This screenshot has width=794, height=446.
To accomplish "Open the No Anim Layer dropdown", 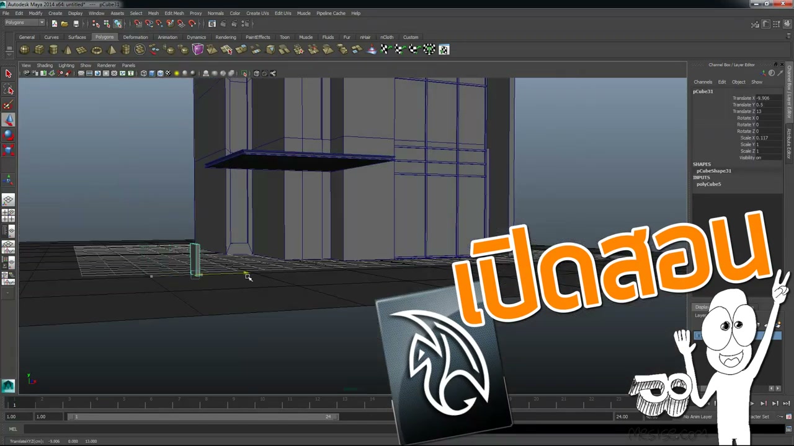I will (x=698, y=417).
